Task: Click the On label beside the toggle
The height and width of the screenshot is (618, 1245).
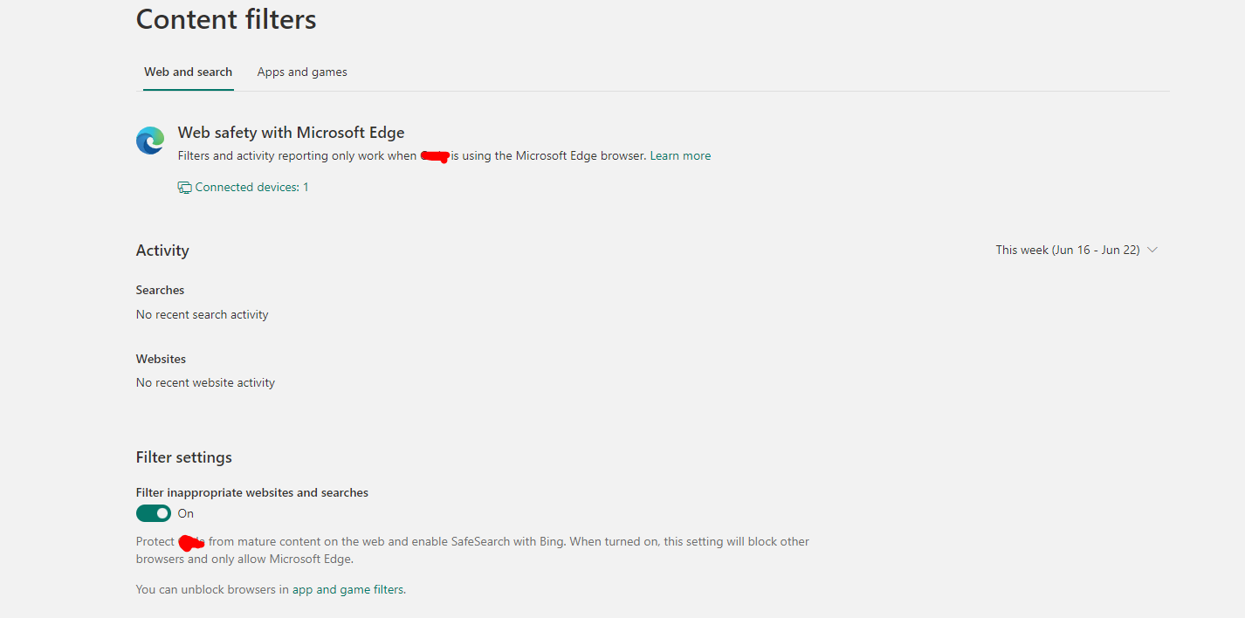Action: pyautogui.click(x=186, y=513)
